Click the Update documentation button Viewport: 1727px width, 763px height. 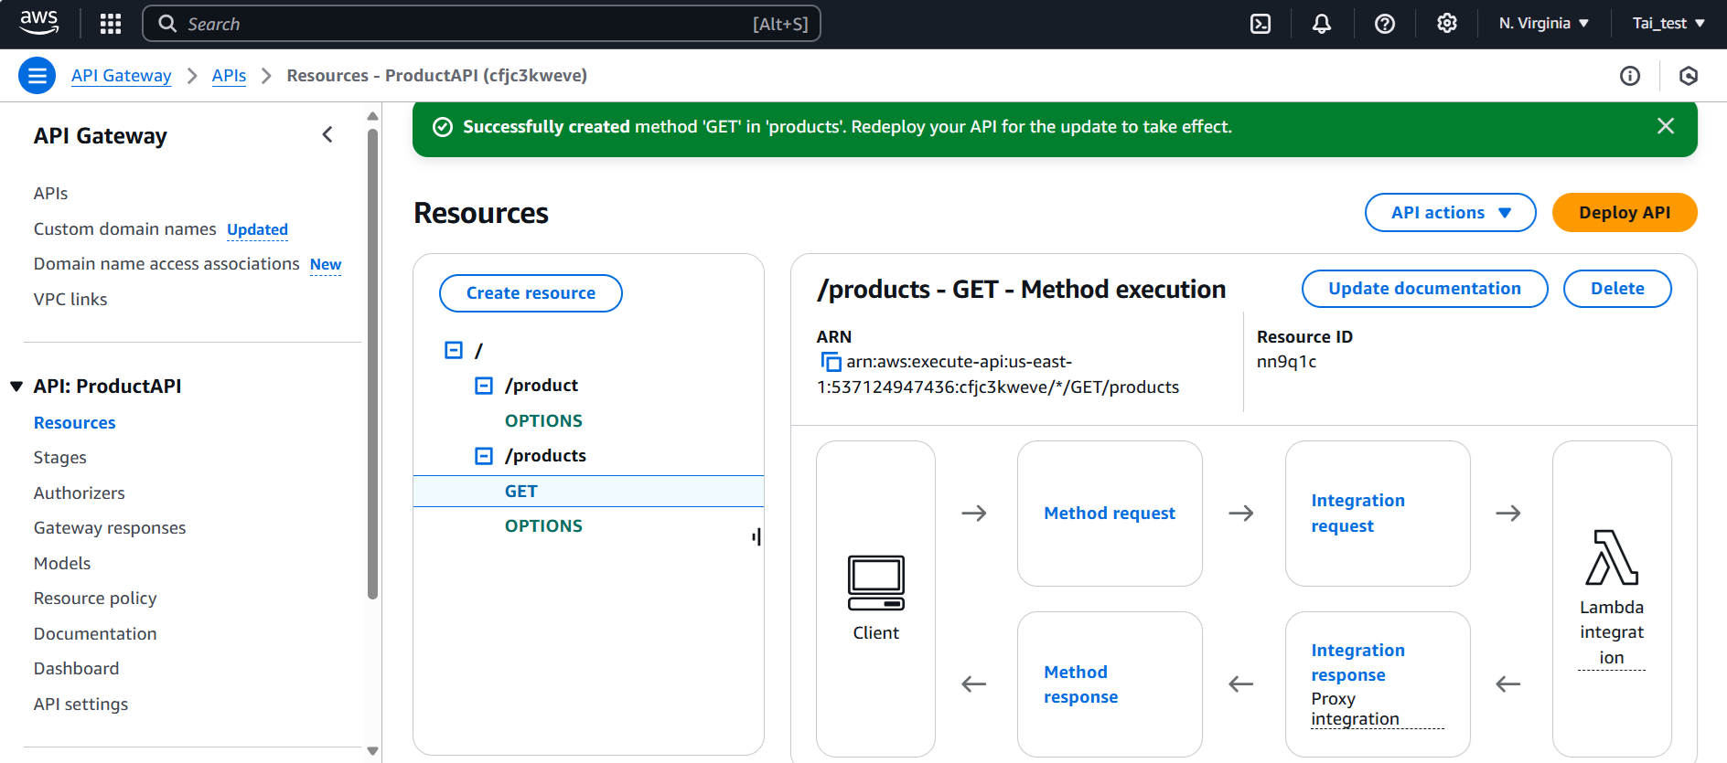click(1424, 289)
